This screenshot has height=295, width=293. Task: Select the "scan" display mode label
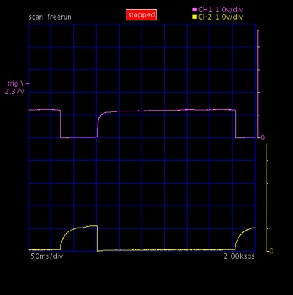(36, 17)
